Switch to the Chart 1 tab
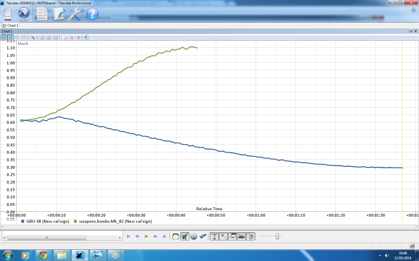 coord(10,26)
